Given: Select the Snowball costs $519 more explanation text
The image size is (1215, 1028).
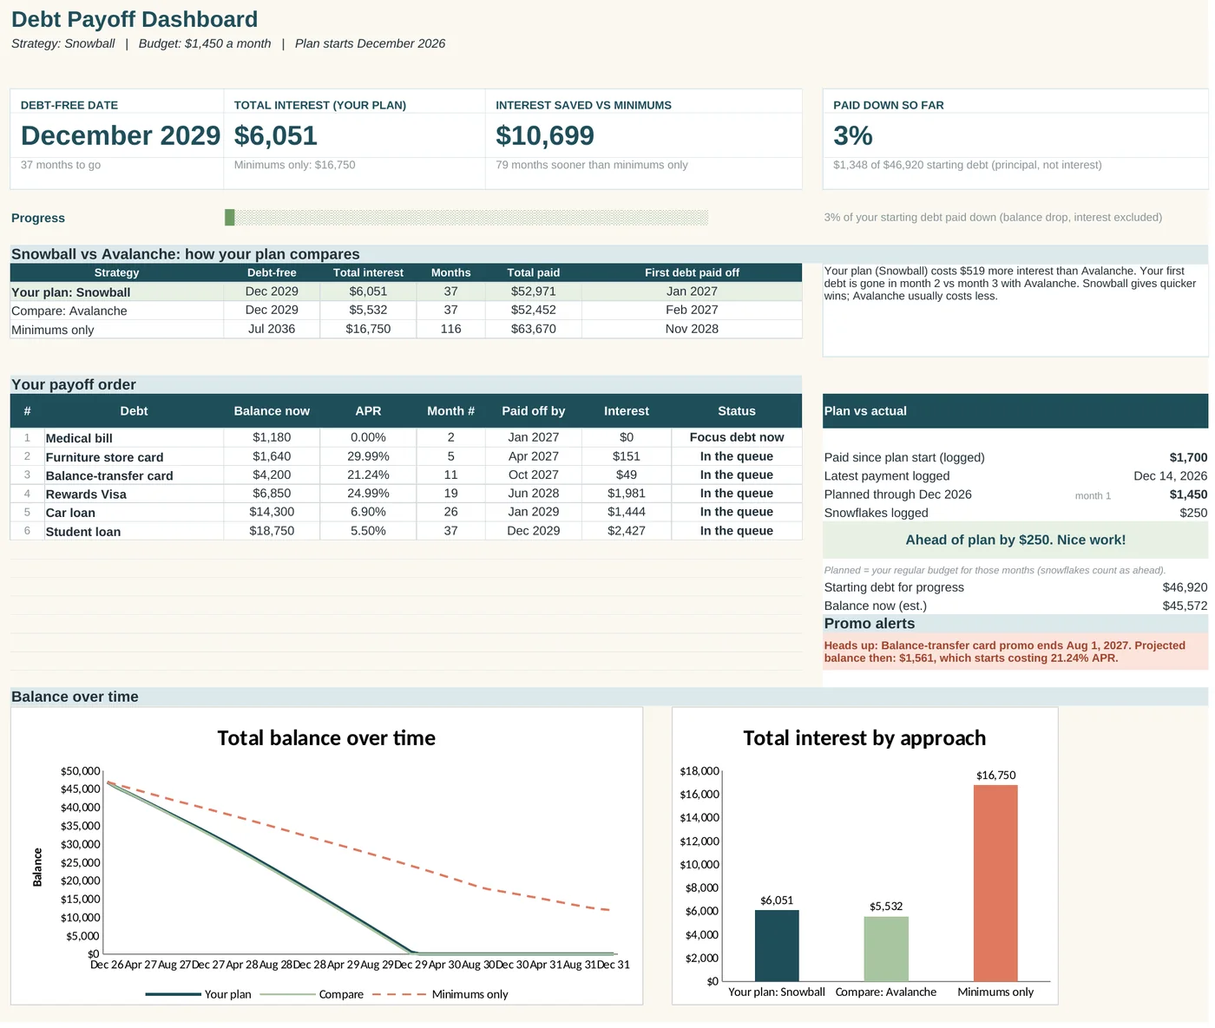Looking at the screenshot, I should click(1010, 284).
